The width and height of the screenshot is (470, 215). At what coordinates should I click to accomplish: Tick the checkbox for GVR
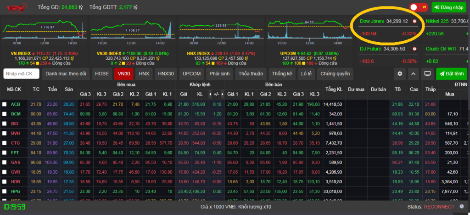[4, 172]
